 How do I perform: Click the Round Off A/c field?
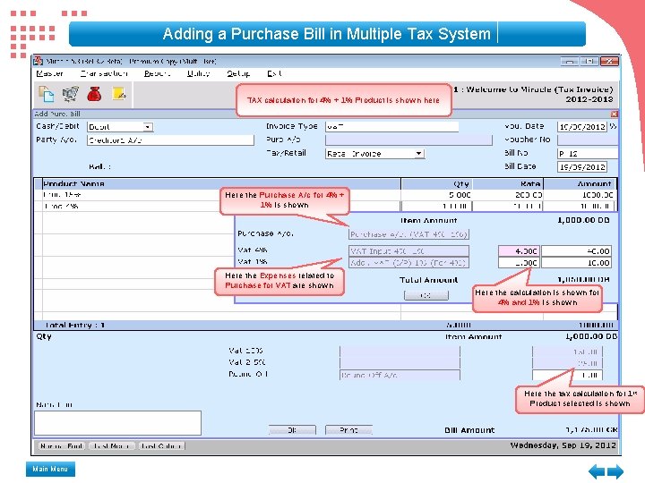(400, 375)
